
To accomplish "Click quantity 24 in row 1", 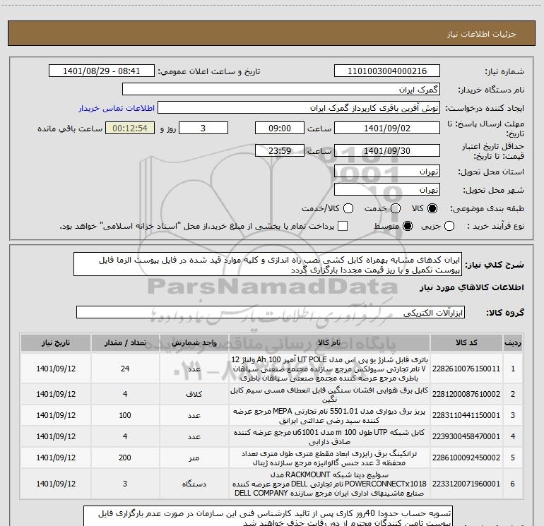I will pos(125,369).
